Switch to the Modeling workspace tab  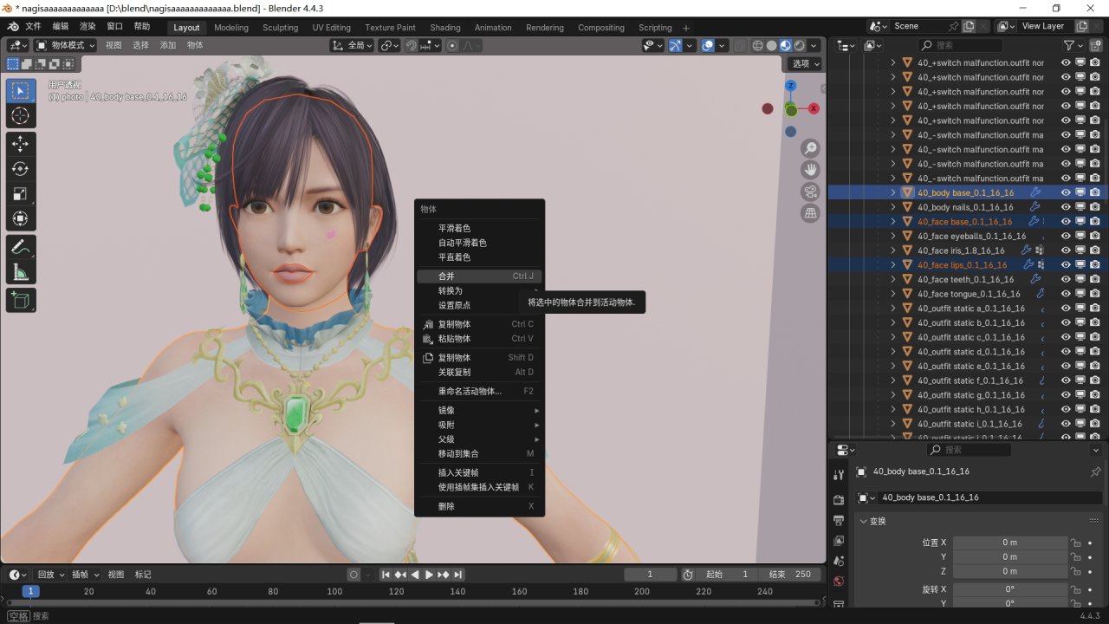231,27
